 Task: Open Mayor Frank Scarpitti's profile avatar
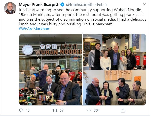[10, 8]
